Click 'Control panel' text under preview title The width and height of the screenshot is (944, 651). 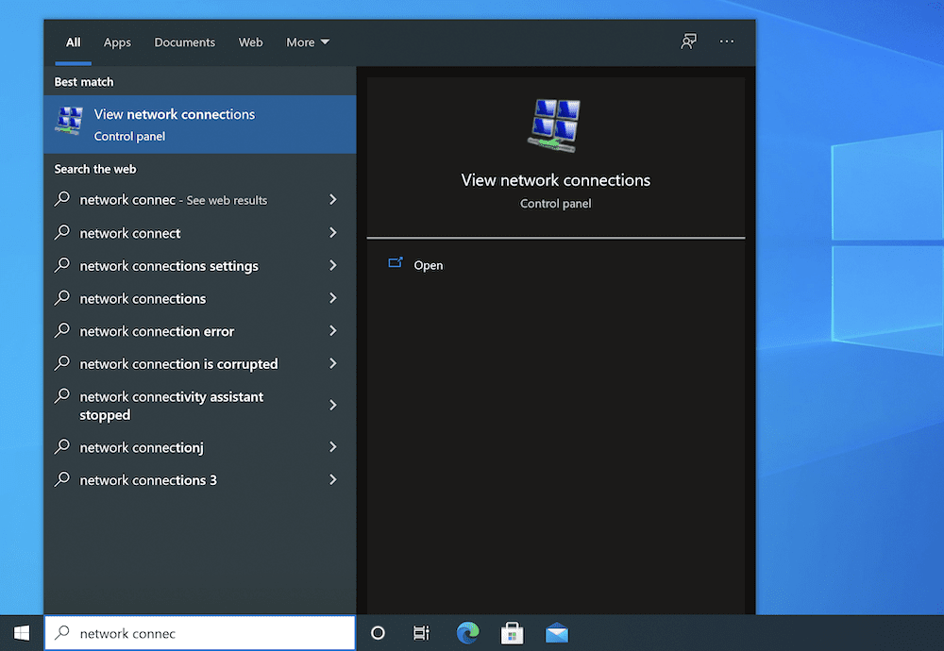coord(556,204)
